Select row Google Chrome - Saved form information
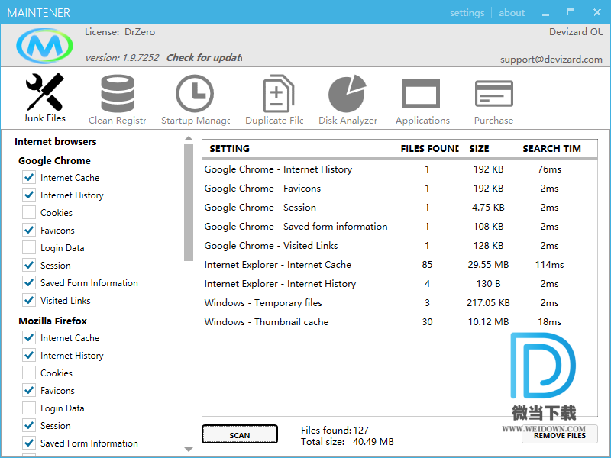Screen dimensions: 611x458 [x=399, y=226]
